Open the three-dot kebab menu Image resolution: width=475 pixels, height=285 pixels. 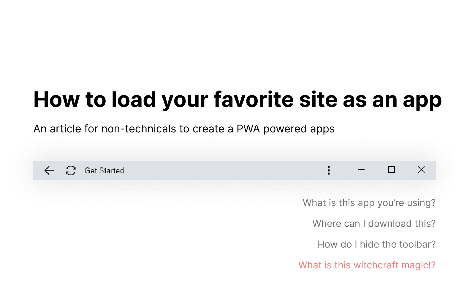(x=329, y=170)
